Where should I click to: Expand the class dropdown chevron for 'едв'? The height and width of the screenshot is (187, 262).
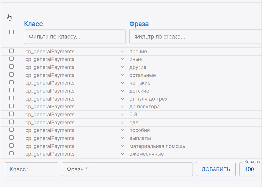click(122, 123)
